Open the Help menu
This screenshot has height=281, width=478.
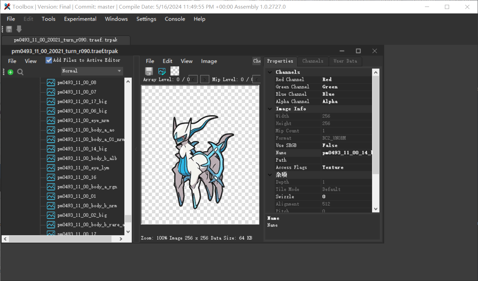click(200, 19)
